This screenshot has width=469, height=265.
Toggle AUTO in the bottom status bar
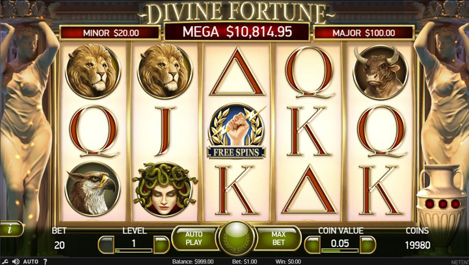(x=31, y=261)
